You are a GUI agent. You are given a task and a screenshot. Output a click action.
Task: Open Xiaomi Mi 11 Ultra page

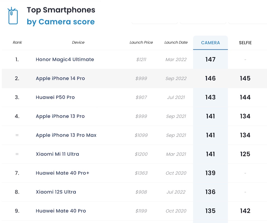pos(57,154)
